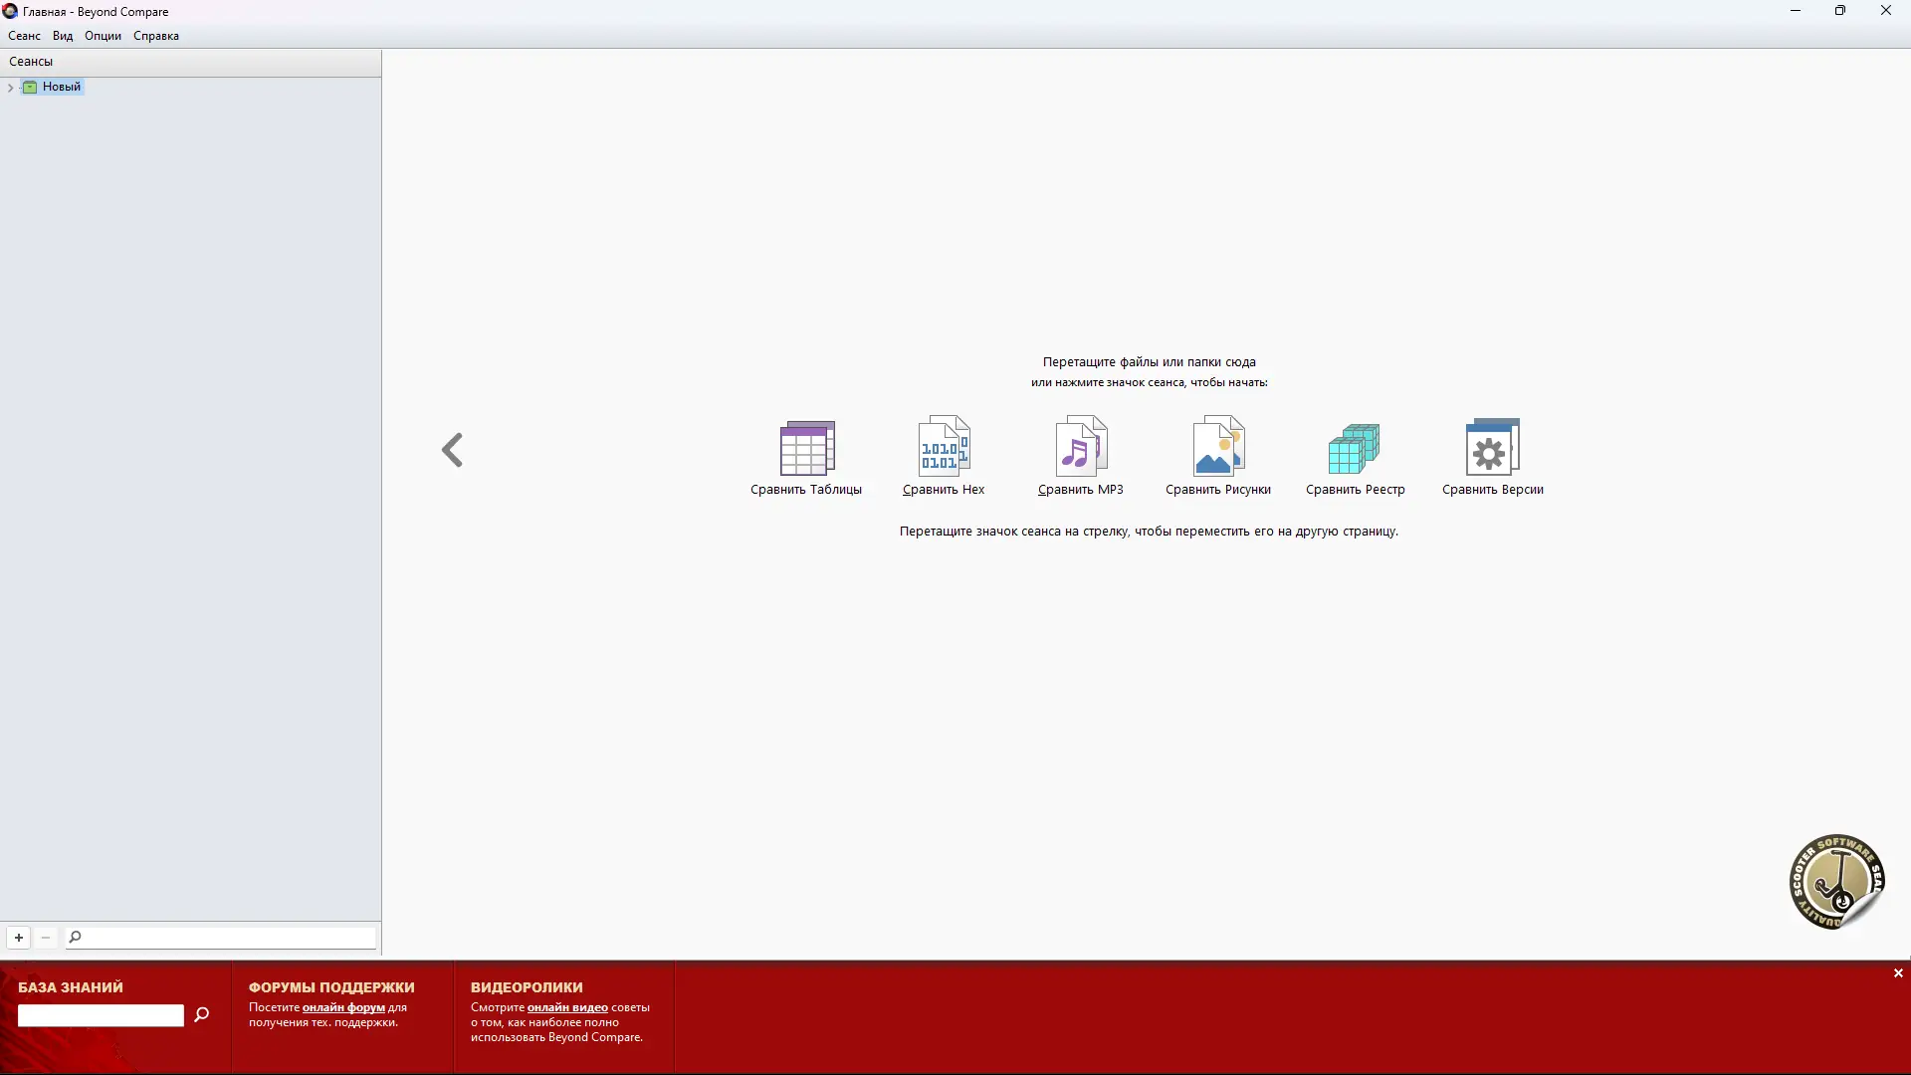The width and height of the screenshot is (1911, 1075).
Task: Select the Новый folder in sessions
Action: (x=61, y=87)
